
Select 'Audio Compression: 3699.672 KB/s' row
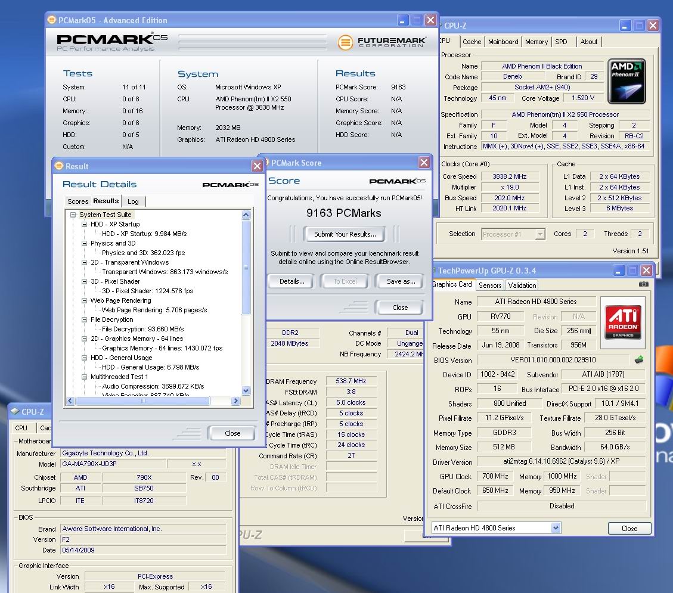[x=153, y=386]
